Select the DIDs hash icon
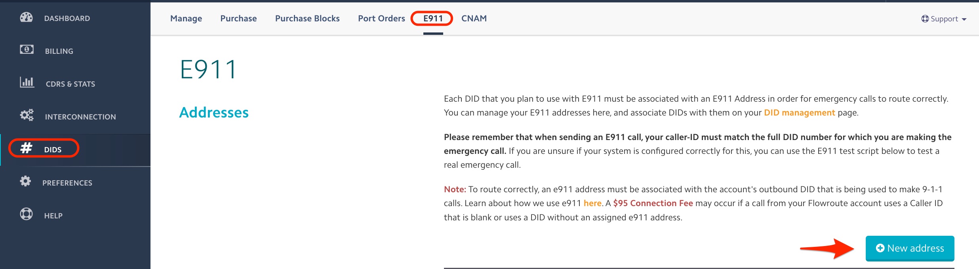Screen dimensions: 979x269 tap(27, 148)
